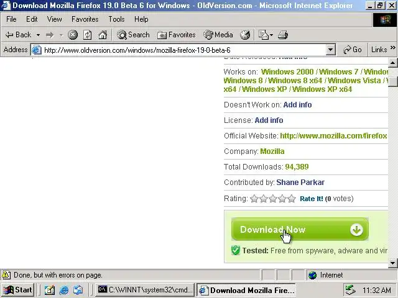Open the View menu
Image resolution: width=398 pixels, height=298 pixels.
pyautogui.click(x=54, y=19)
